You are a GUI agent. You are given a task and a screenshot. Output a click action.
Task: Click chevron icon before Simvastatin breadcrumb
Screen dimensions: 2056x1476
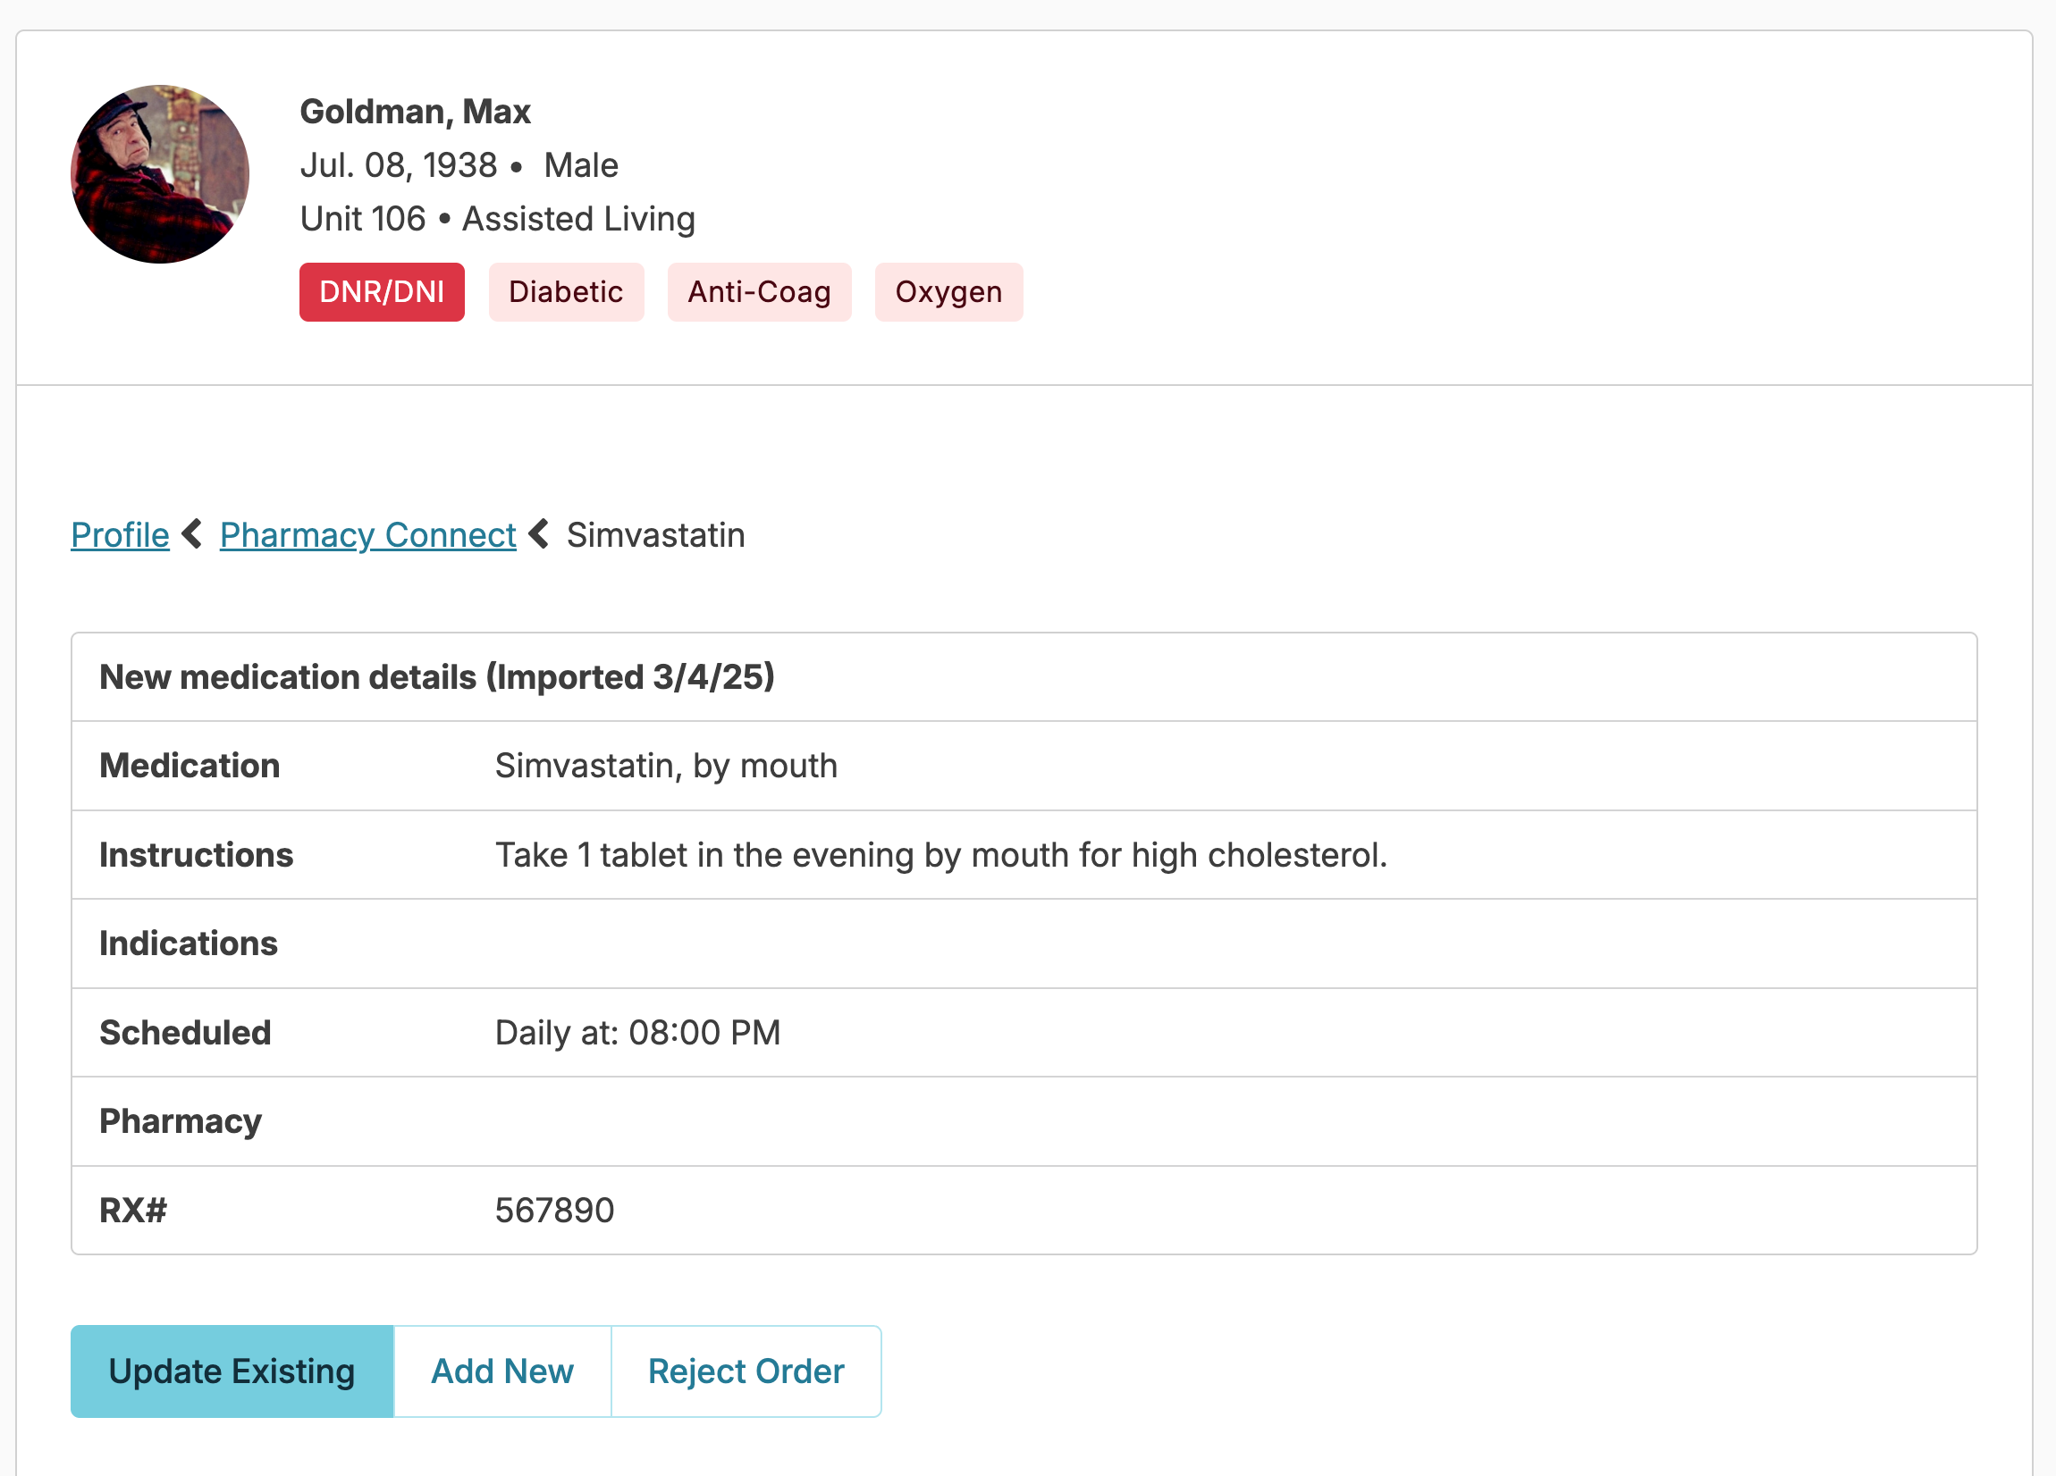(x=539, y=533)
